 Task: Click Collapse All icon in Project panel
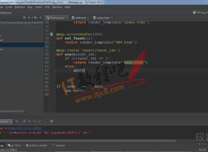tap(29, 18)
